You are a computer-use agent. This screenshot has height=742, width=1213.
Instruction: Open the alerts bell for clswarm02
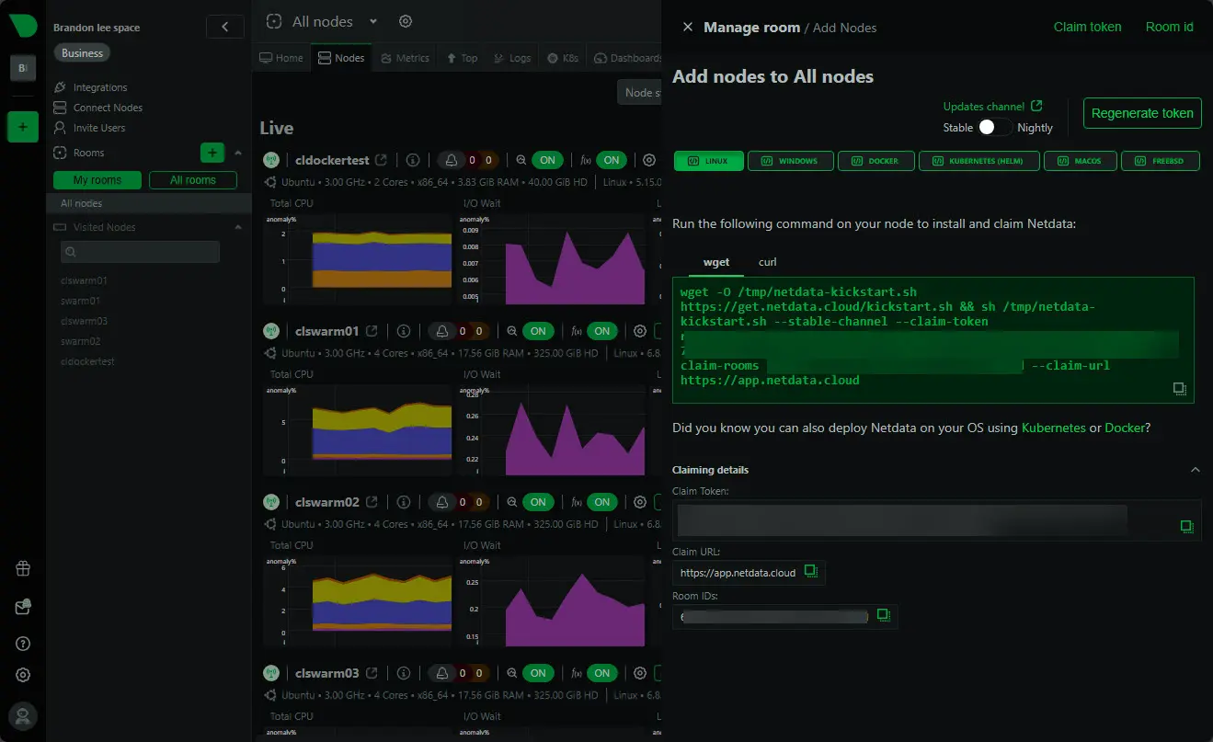coord(442,502)
